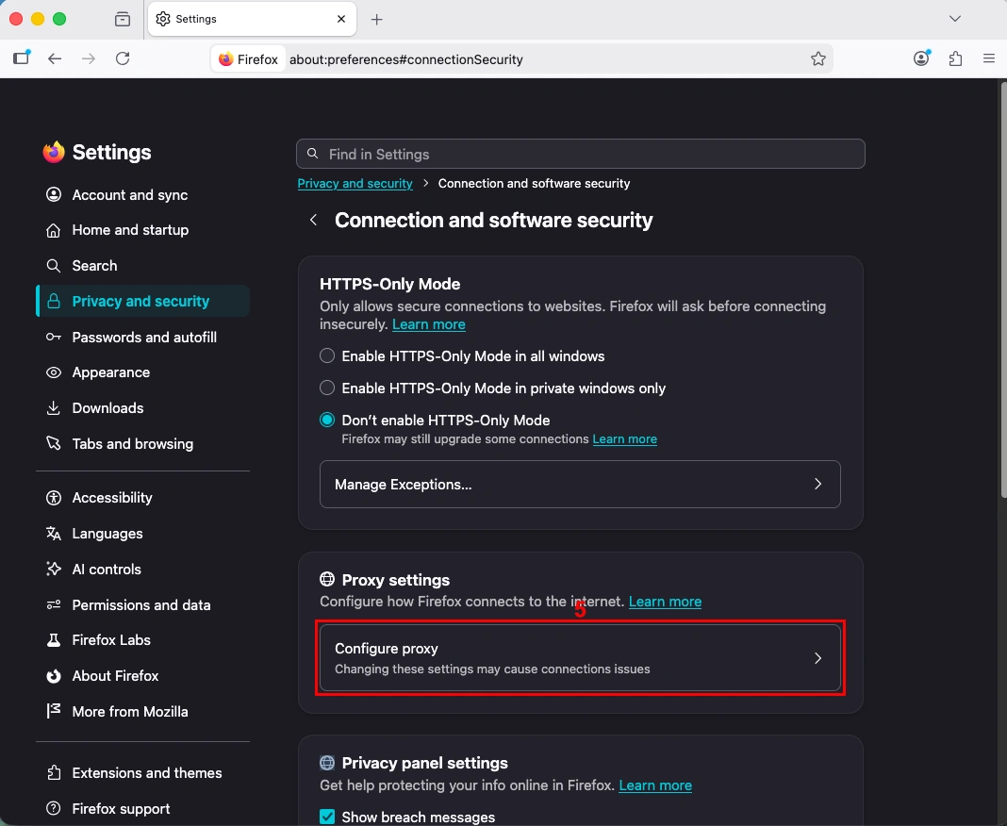Click the Privacy and security breadcrumb link

coord(355,184)
